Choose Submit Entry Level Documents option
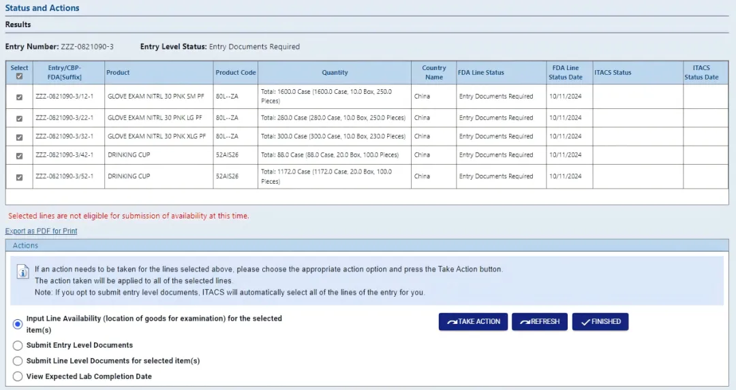 point(18,345)
